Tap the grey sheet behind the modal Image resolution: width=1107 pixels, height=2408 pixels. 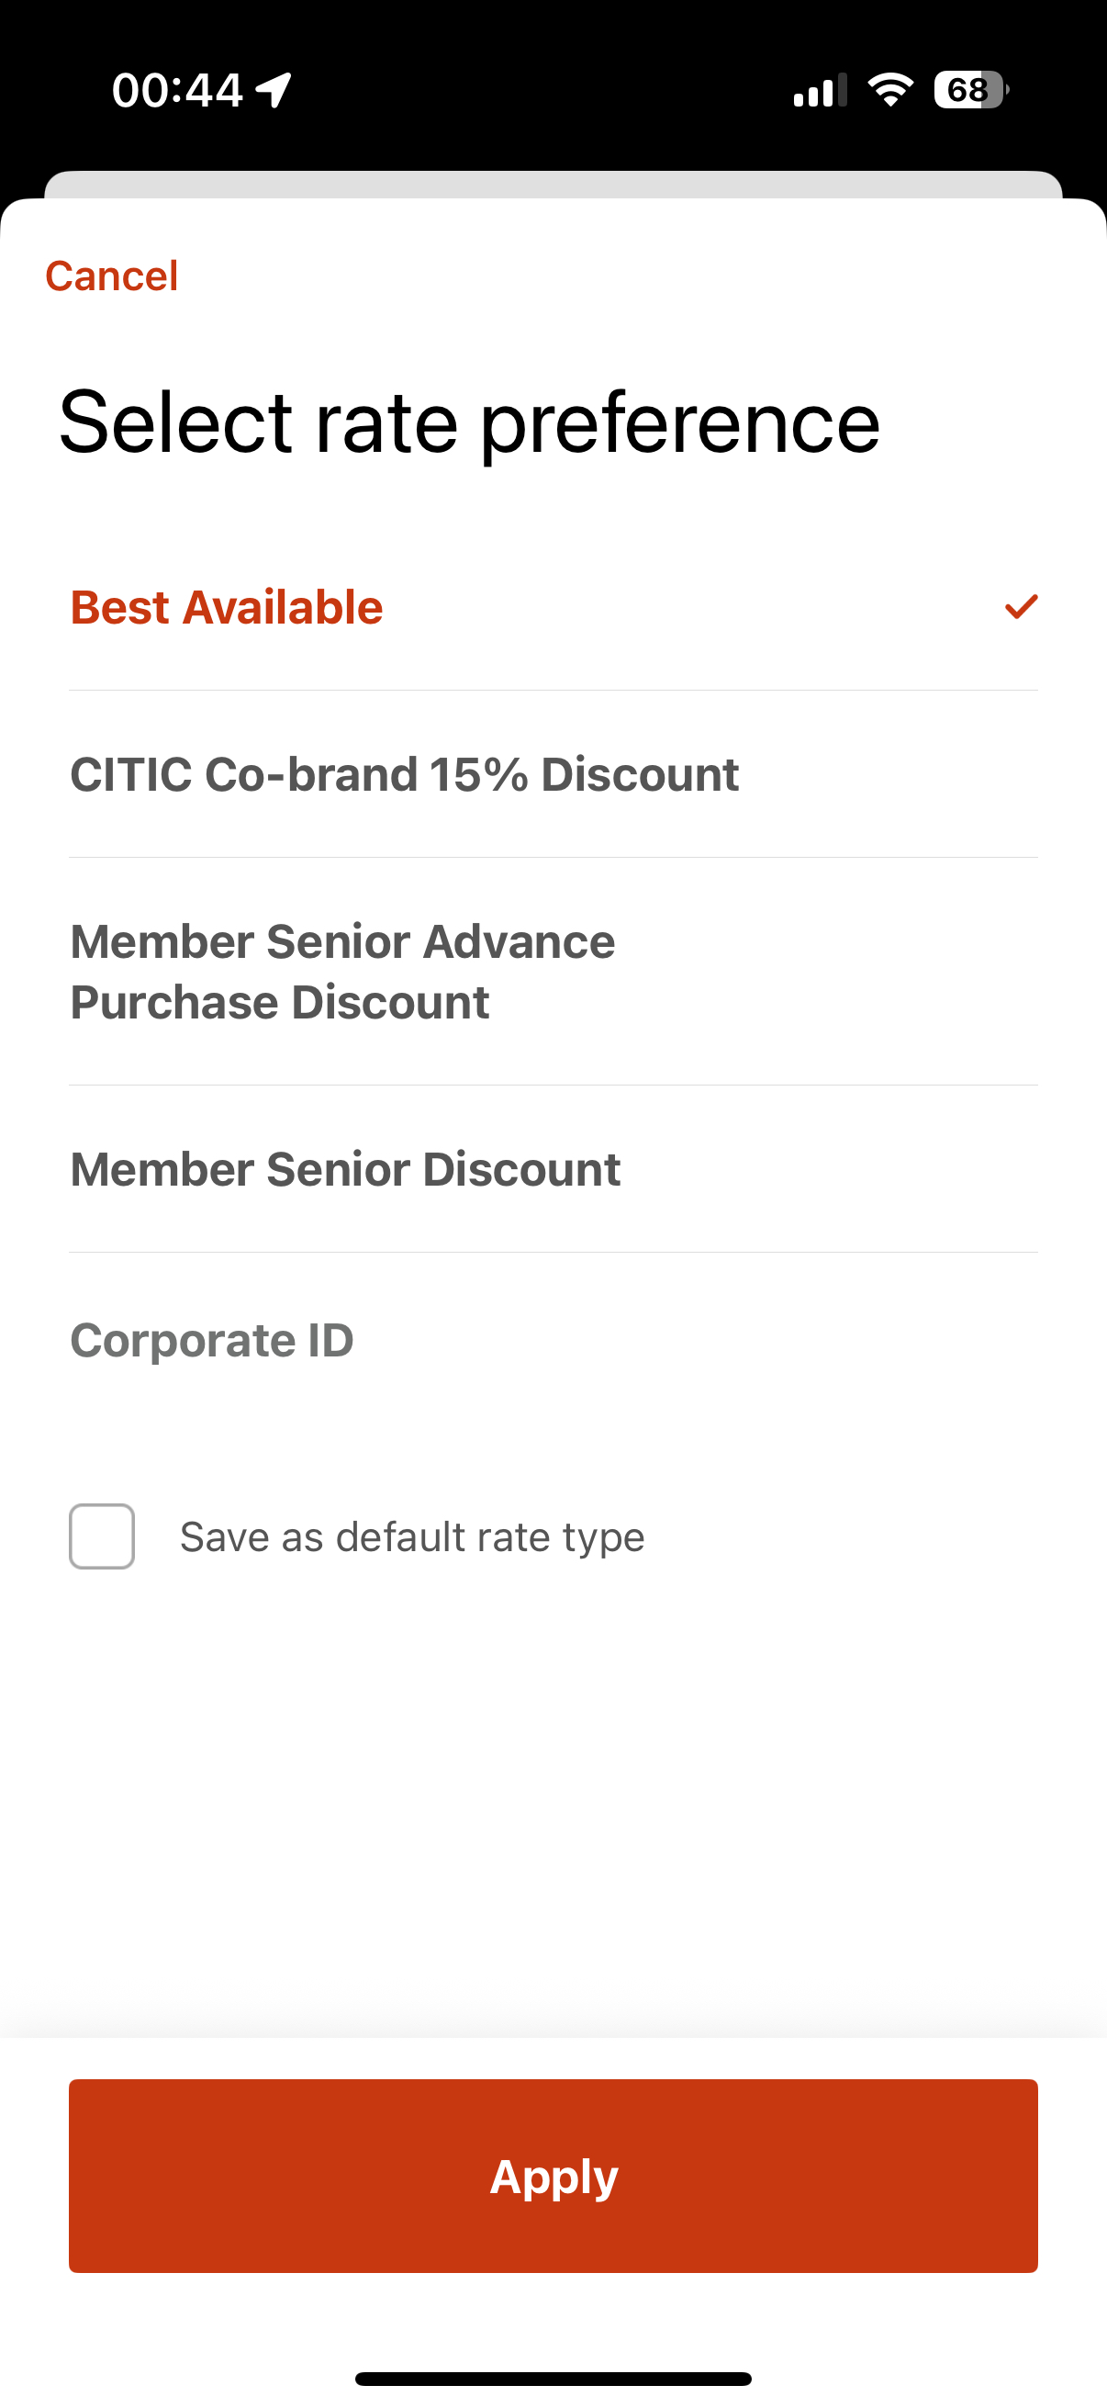point(553,185)
